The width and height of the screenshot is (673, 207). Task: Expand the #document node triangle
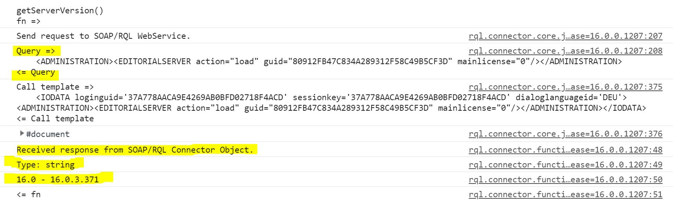pyautogui.click(x=22, y=133)
